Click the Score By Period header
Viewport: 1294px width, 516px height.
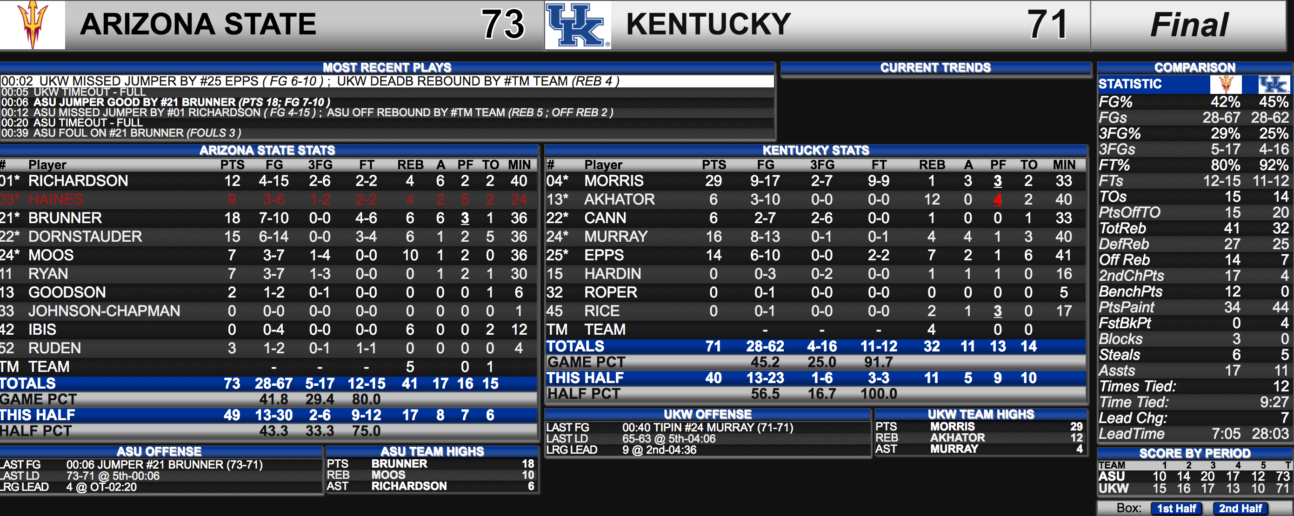(1194, 453)
